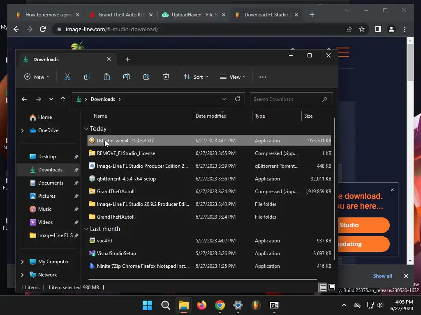Screen dimensions: 421x315
Task: Switch to large thumbnails view icon
Action: point(332,288)
